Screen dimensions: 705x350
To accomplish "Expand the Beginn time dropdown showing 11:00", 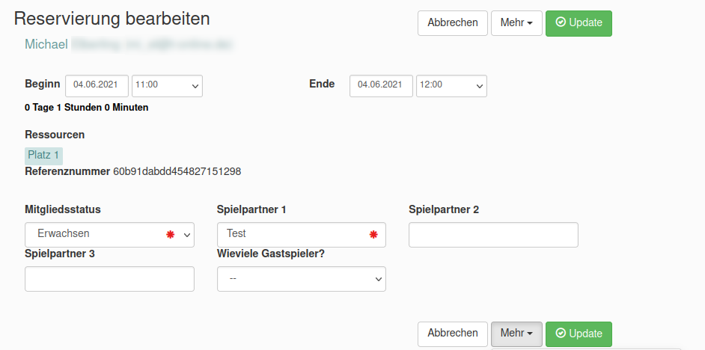I will tap(167, 85).
